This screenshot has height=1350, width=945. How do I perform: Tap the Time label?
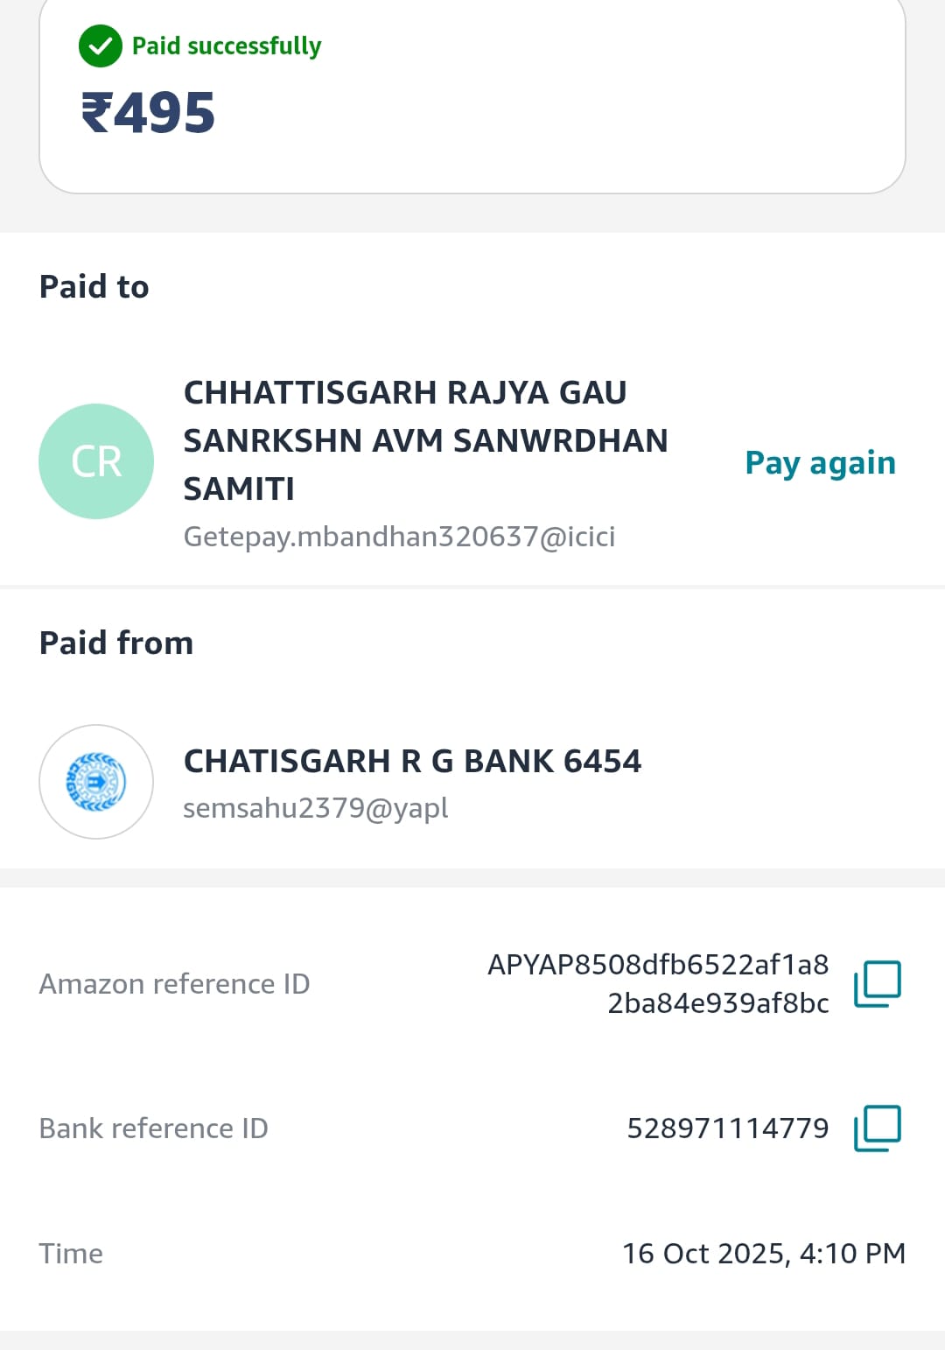tap(71, 1254)
